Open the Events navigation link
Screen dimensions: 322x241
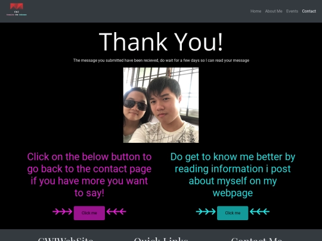point(292,11)
